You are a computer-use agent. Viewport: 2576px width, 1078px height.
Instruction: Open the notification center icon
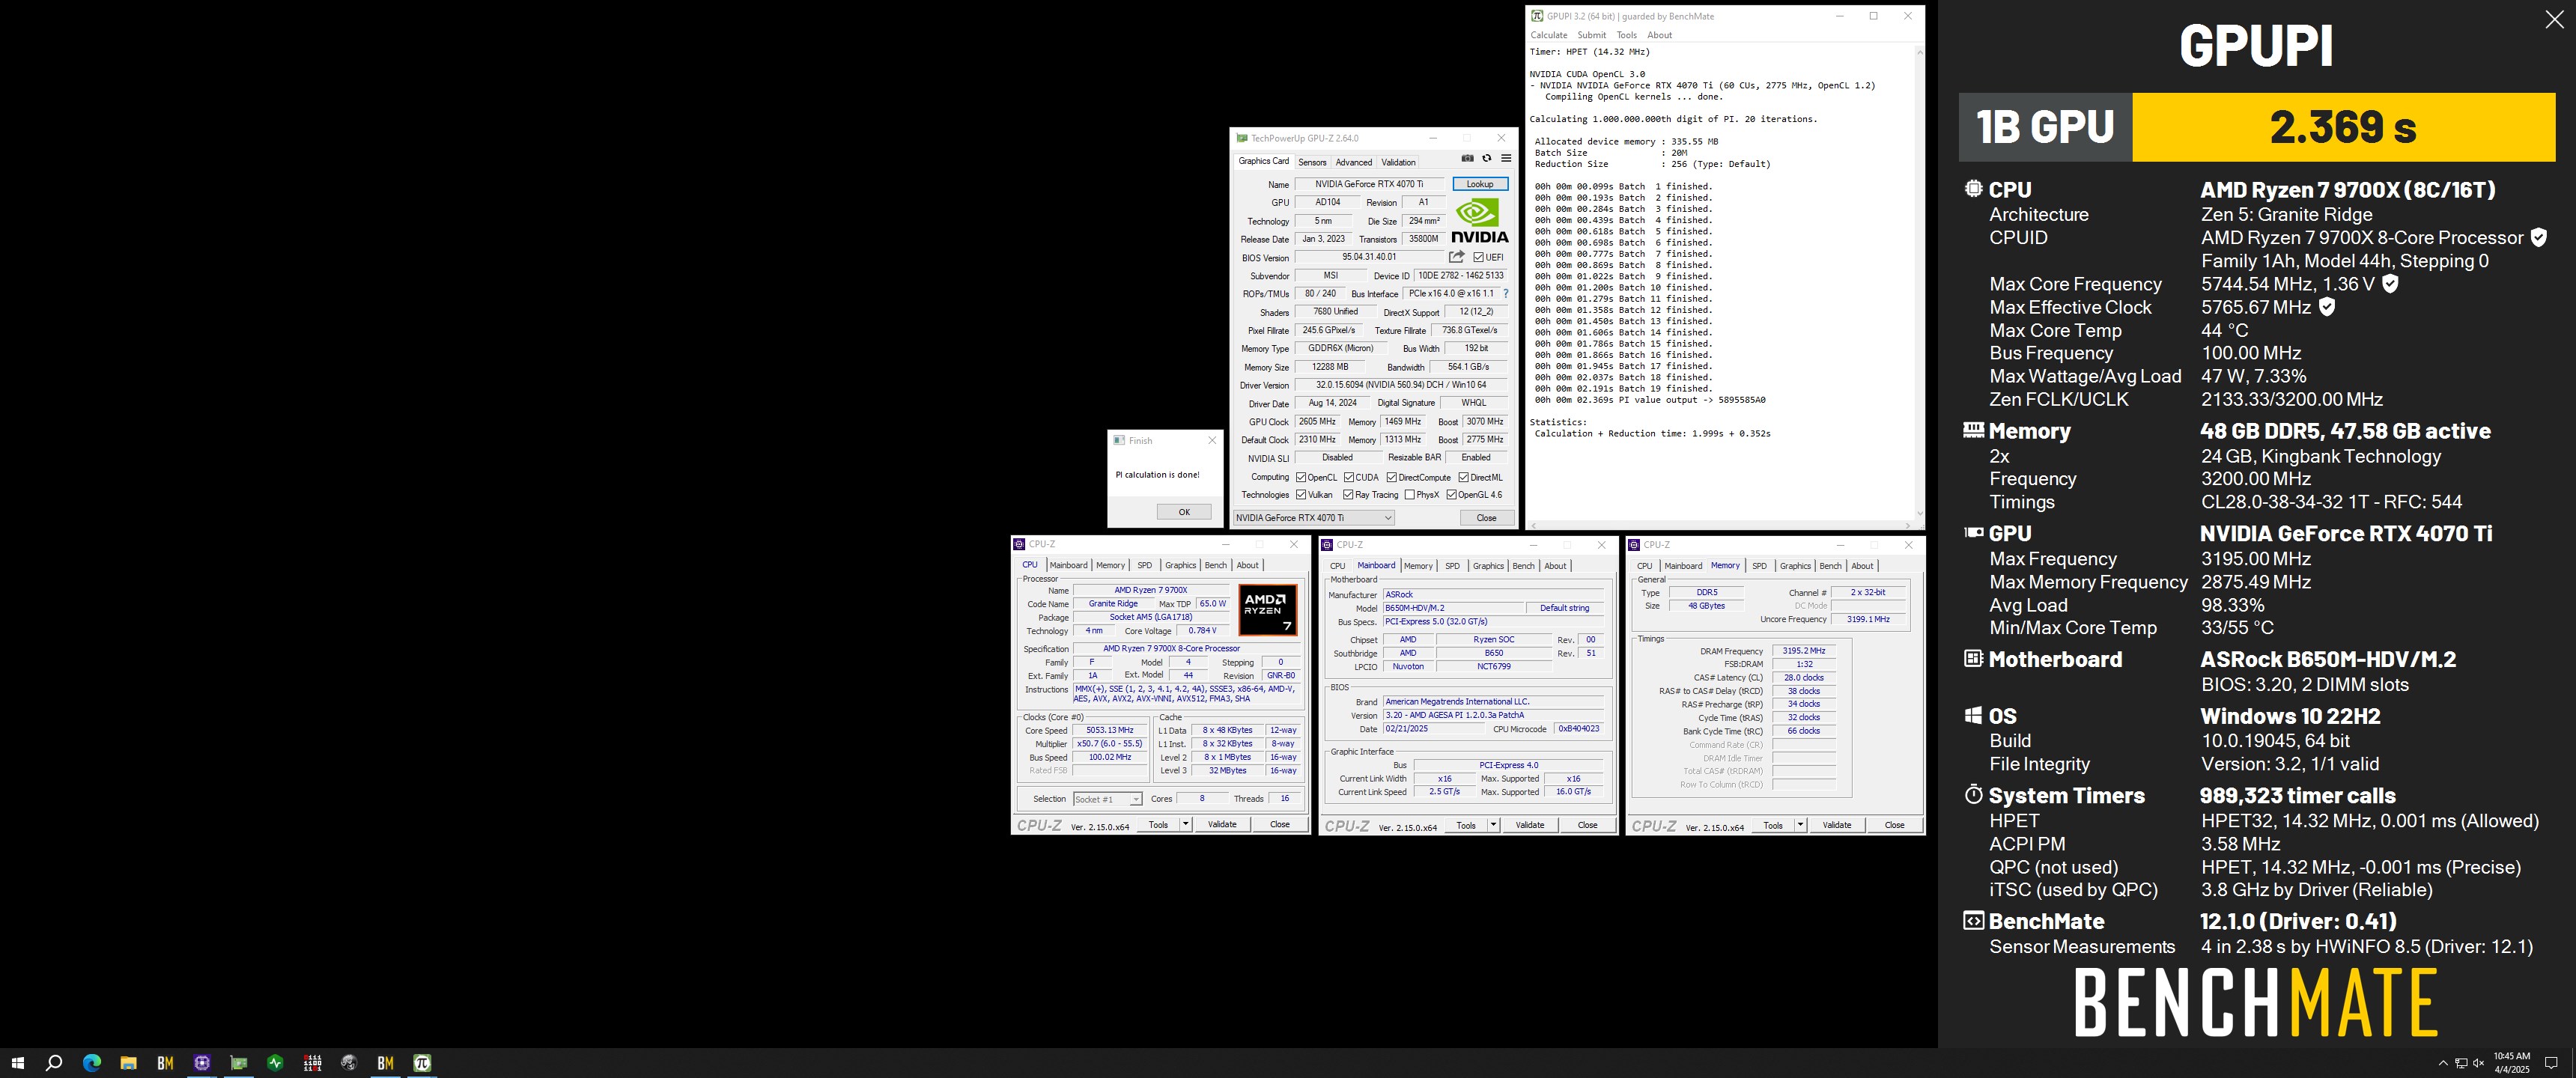(x=2551, y=1063)
